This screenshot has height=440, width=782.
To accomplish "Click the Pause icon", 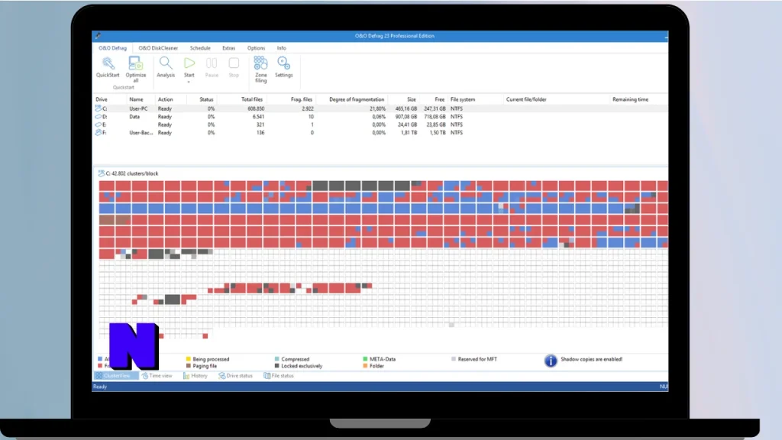I will tap(212, 63).
